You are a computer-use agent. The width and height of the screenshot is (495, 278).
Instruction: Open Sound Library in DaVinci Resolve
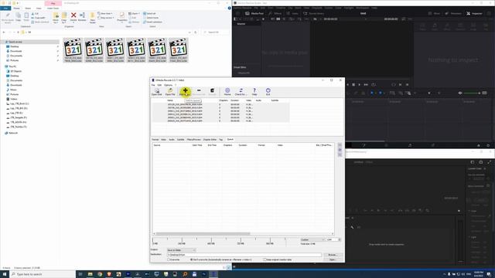313,14
